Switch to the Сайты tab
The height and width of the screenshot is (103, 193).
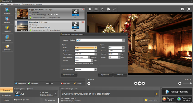(x=6, y=100)
